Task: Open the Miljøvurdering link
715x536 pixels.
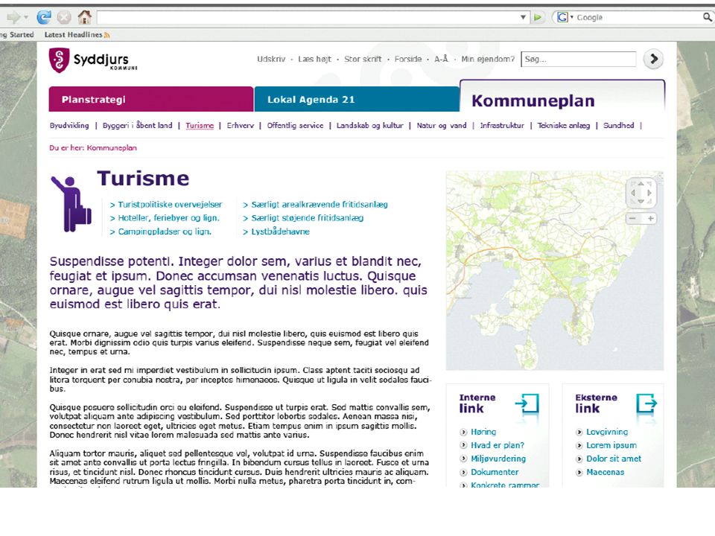Action: (x=498, y=459)
